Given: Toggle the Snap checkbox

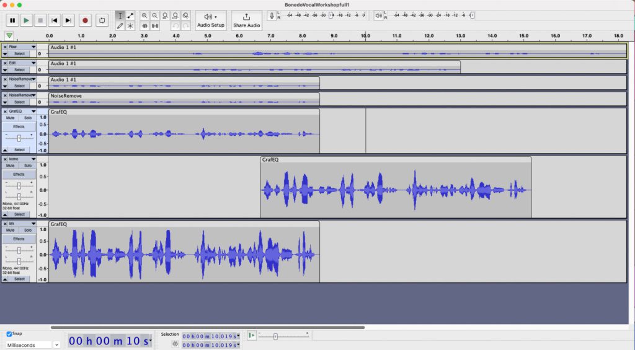Looking at the screenshot, I should coord(9,335).
